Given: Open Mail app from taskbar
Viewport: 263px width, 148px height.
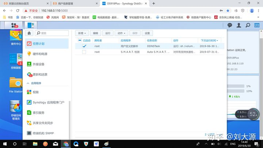Looking at the screenshot, I should click(56, 144).
